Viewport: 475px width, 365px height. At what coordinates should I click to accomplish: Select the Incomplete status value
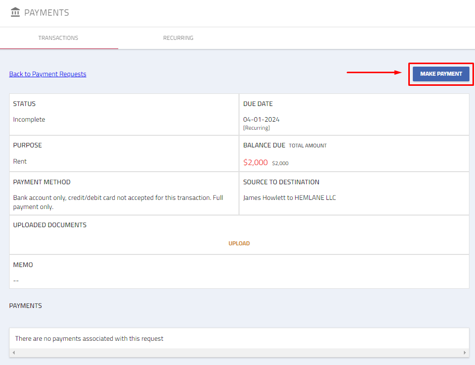[x=29, y=120]
